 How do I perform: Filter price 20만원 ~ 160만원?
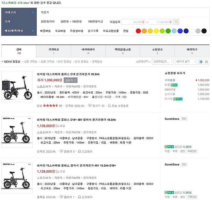pos(71,22)
